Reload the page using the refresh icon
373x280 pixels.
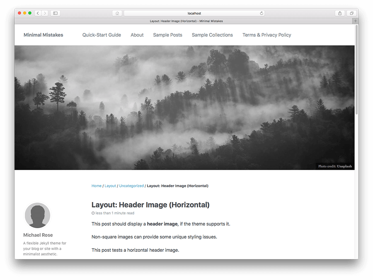click(x=262, y=13)
